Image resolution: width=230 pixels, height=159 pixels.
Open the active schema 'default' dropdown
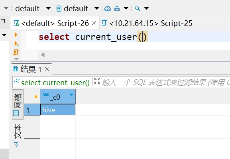[77, 8]
